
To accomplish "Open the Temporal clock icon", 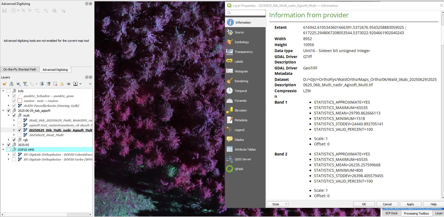I will pyautogui.click(x=230, y=91).
